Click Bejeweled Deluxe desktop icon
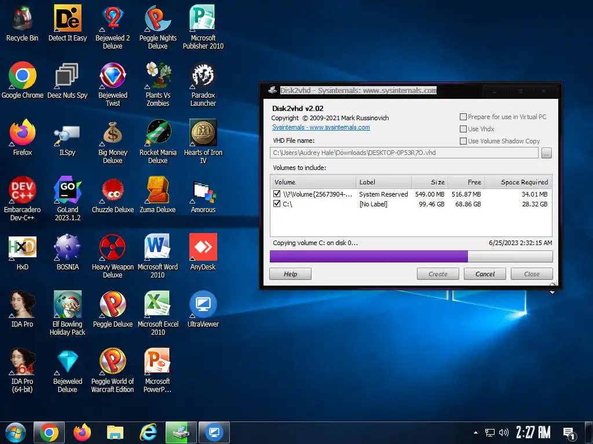The width and height of the screenshot is (593, 444). click(67, 371)
